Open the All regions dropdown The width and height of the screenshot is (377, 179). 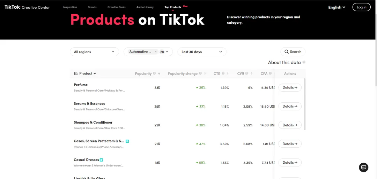pos(94,52)
